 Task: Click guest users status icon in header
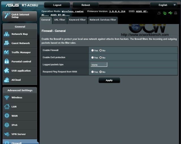[x=159, y=13]
